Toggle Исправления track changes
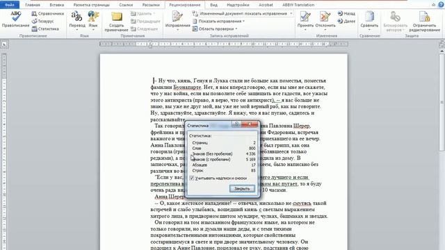Image resolution: width=445 pixels, height=250 pixels. coord(178,20)
